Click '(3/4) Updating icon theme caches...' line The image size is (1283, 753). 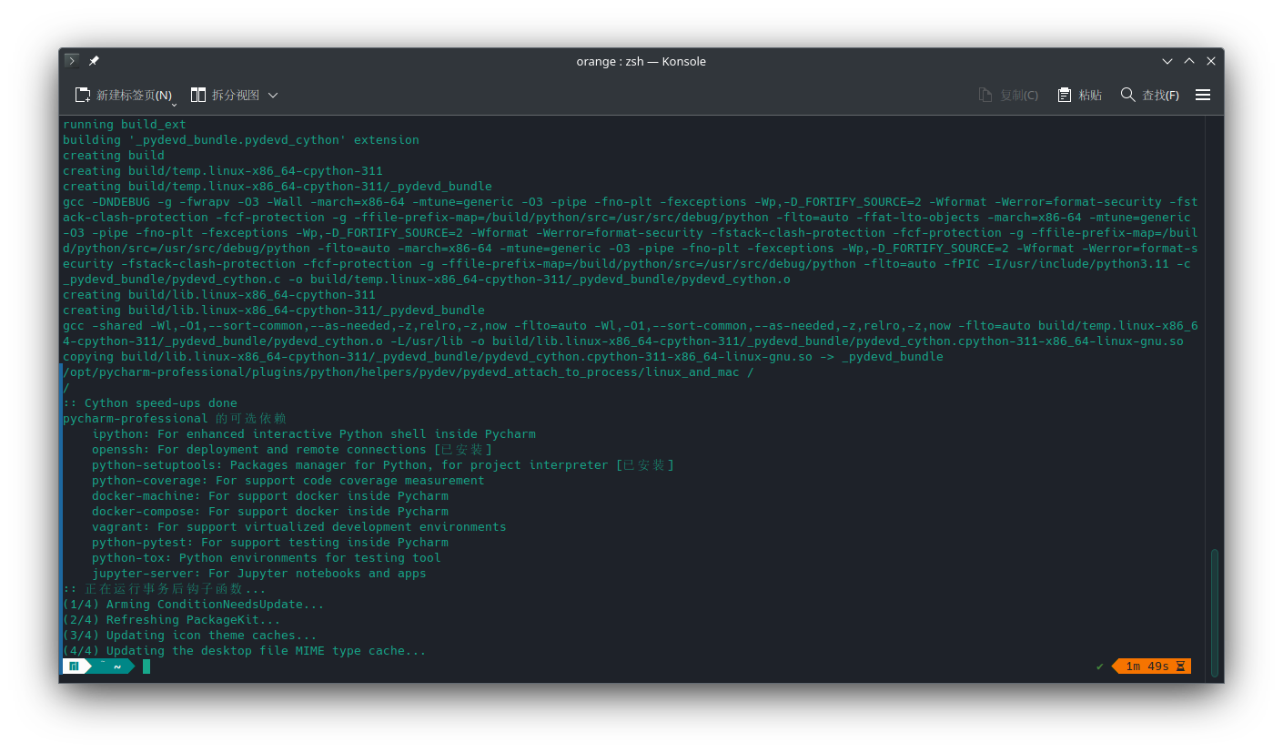pos(190,636)
